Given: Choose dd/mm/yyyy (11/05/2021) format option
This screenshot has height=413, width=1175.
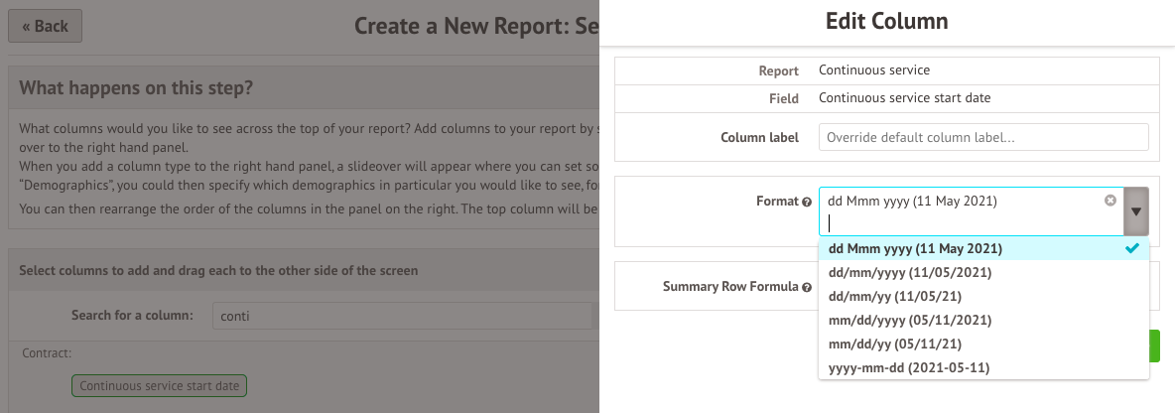Looking at the screenshot, I should (x=910, y=272).
